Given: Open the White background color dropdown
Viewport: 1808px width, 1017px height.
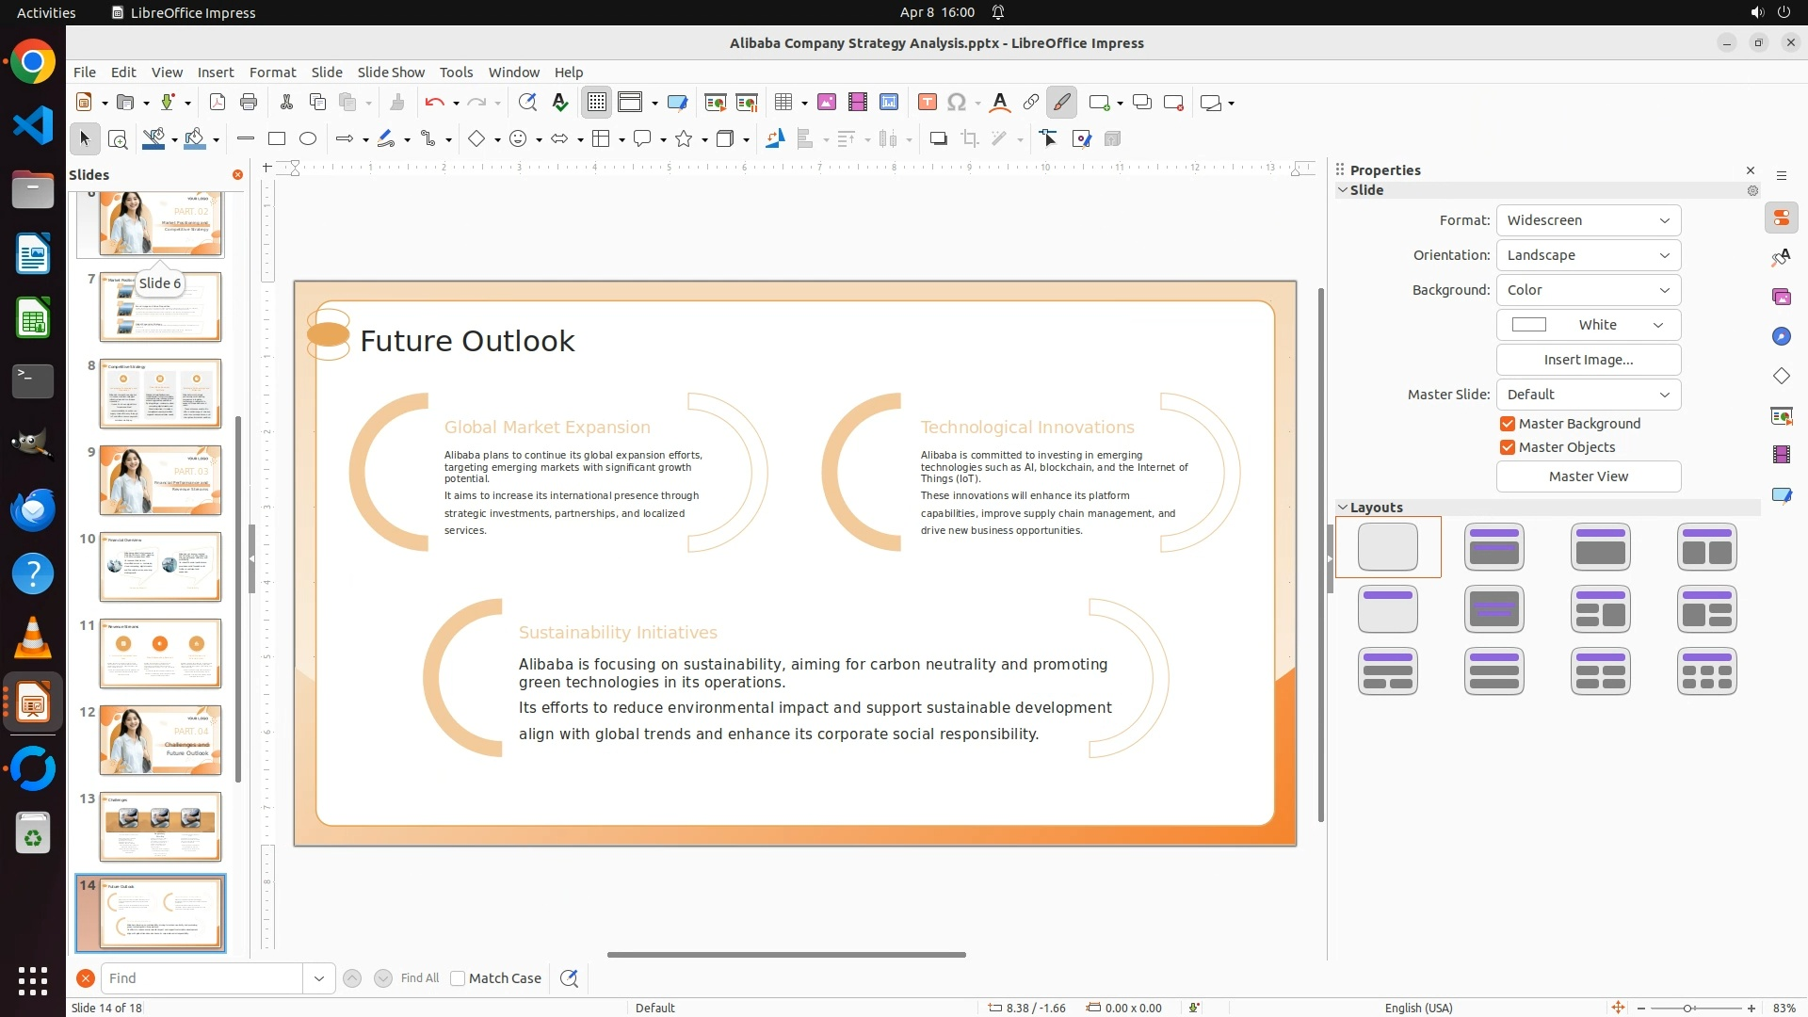Looking at the screenshot, I should [x=1588, y=325].
